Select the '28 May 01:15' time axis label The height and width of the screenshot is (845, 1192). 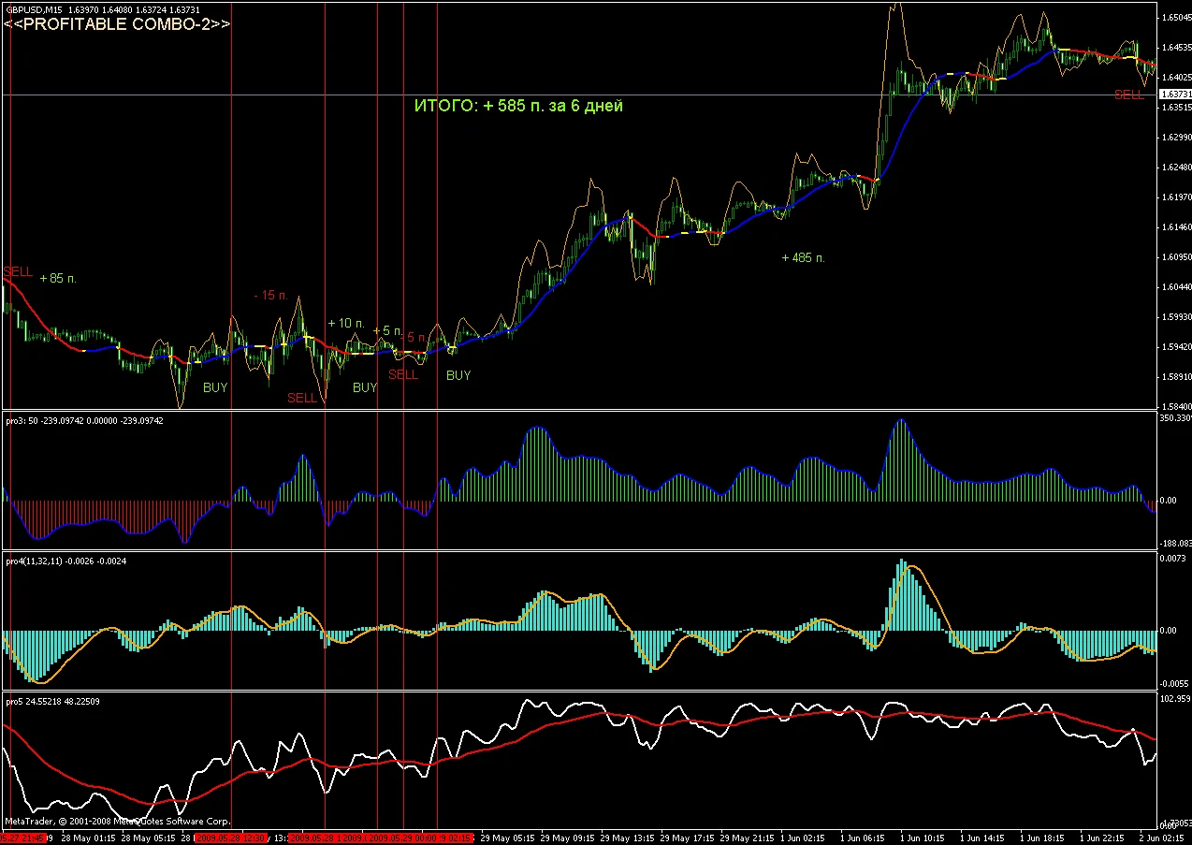[x=89, y=838]
